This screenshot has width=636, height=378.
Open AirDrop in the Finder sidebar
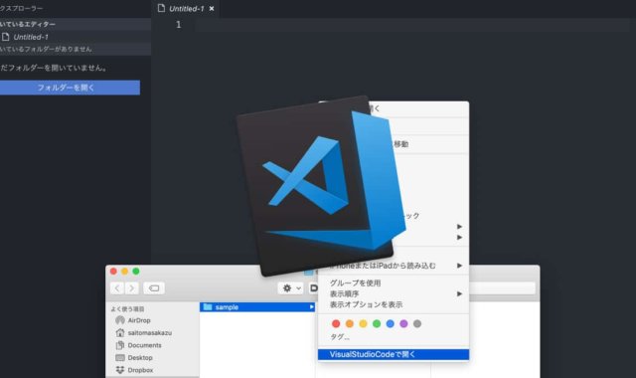tap(139, 320)
